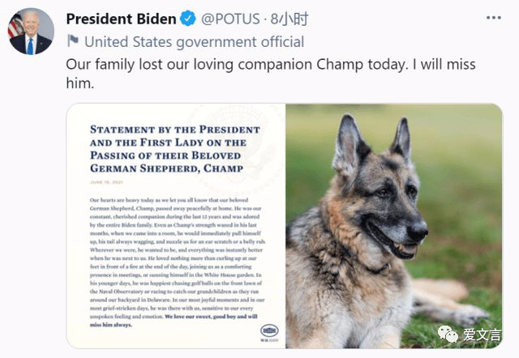Open the tweet's more options menu
519x358 pixels.
494,18
